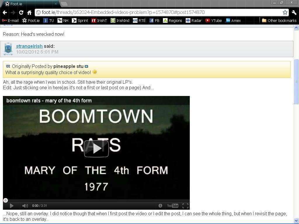Screen dimensions: 299x224
Task: Open the Amex bookmark
Action: 233,20
